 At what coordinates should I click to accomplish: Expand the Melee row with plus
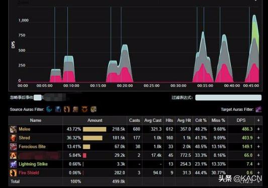pyautogui.click(x=258, y=129)
